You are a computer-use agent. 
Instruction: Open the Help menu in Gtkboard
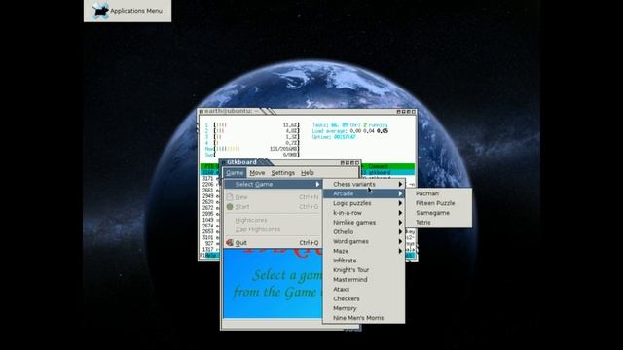pos(308,173)
